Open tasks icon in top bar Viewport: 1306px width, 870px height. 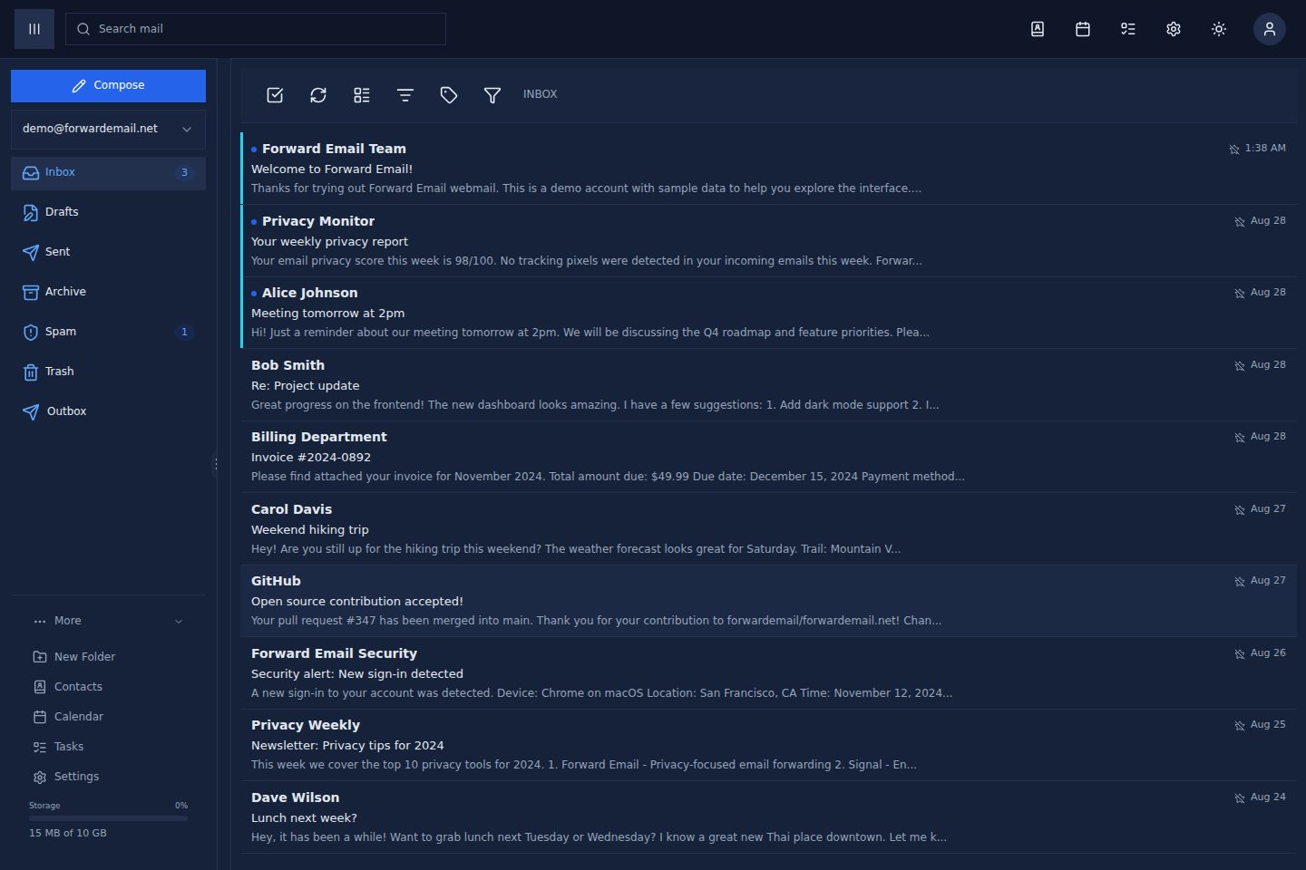(x=1128, y=29)
